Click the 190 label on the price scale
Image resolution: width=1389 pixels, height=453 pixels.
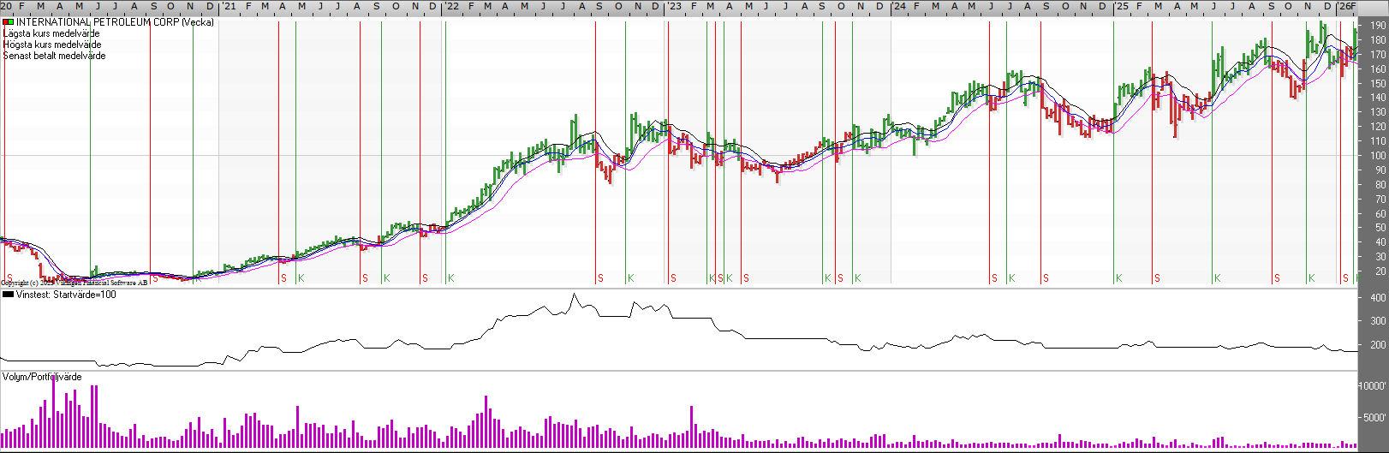click(x=1378, y=27)
